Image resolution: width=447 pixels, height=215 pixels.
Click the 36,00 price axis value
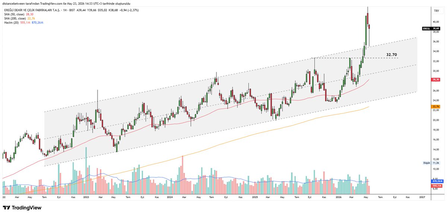coord(436,41)
